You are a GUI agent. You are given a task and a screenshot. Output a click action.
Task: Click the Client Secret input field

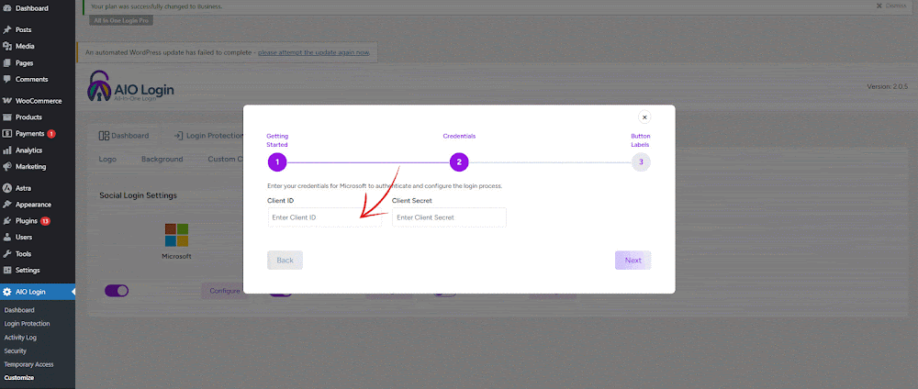pos(448,217)
